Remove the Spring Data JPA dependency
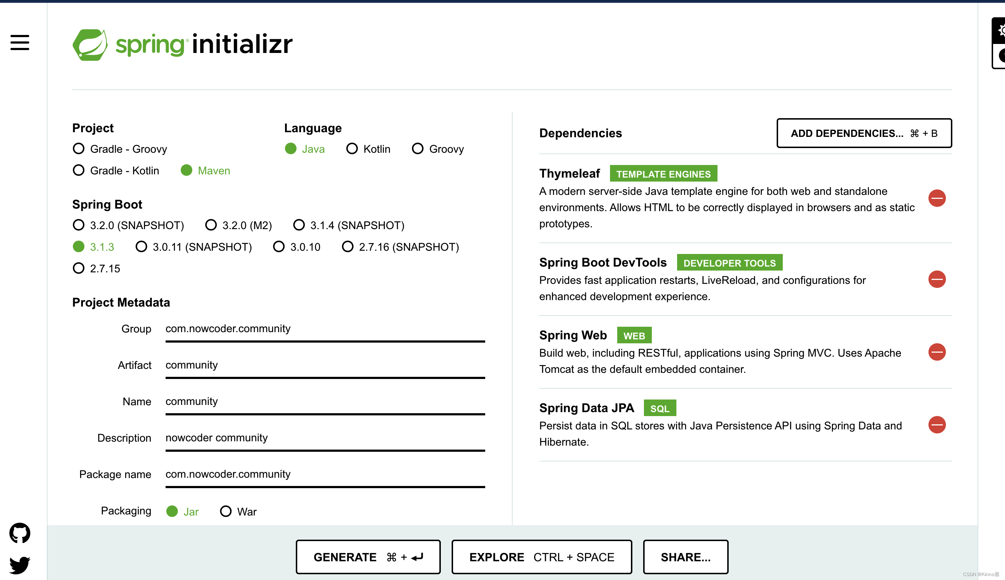Screen dimensions: 1005x580 click(x=937, y=425)
